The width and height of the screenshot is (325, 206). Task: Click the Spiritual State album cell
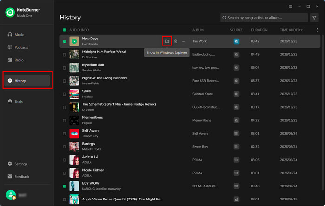coord(202,94)
